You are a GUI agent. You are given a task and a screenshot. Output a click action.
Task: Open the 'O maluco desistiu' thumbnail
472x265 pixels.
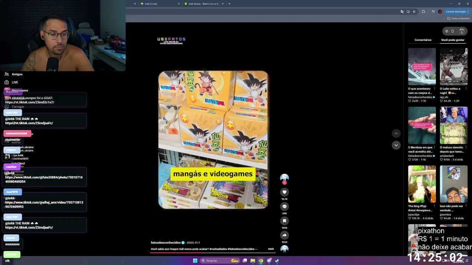(454, 126)
